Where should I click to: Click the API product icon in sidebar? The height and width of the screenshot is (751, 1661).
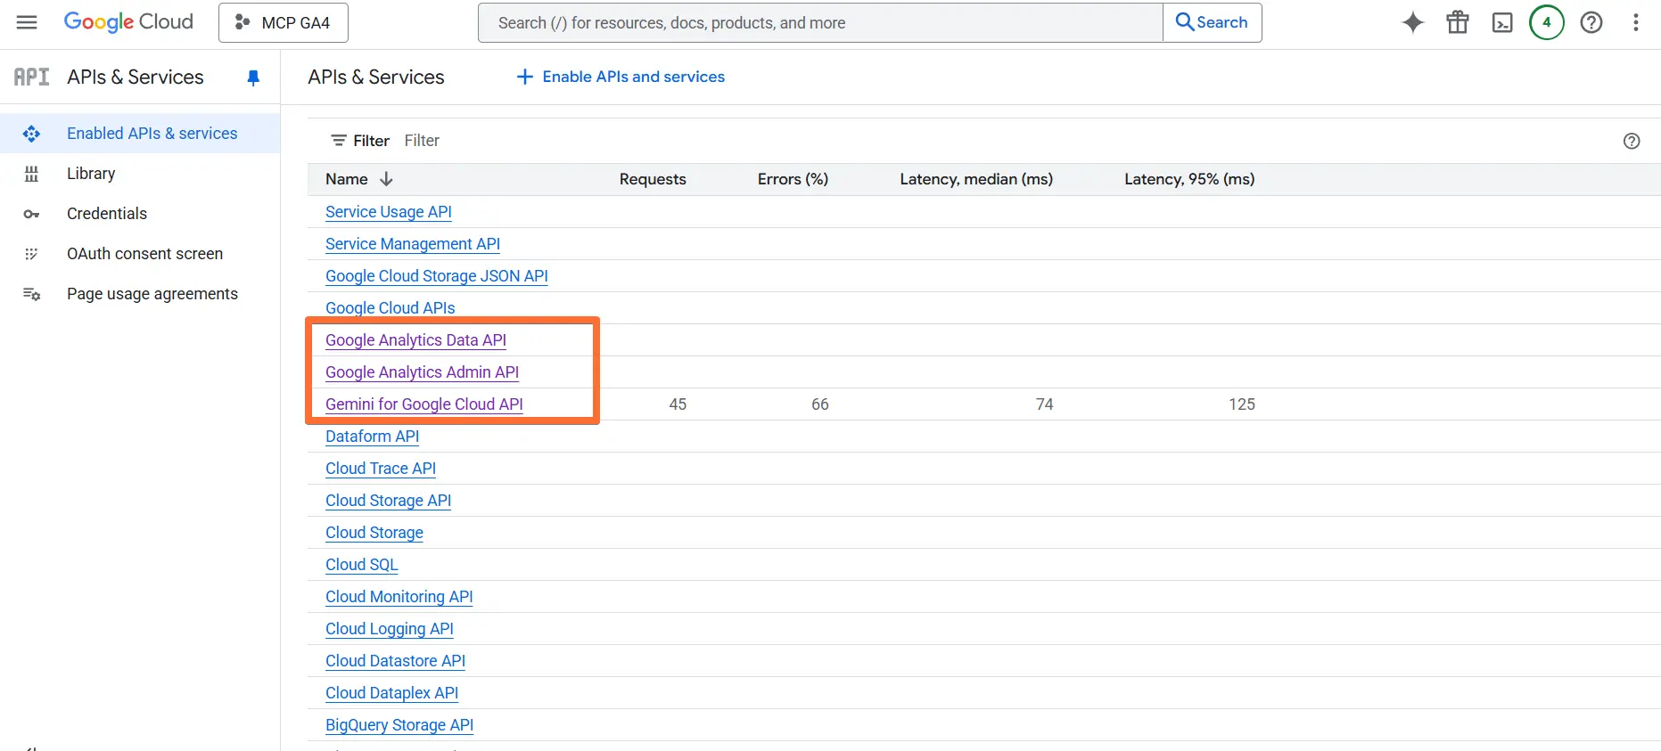coord(32,77)
